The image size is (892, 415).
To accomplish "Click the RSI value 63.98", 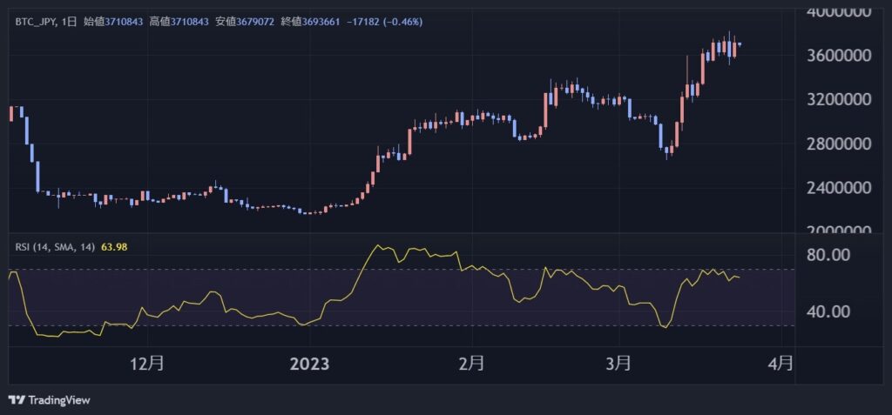I will [x=114, y=247].
